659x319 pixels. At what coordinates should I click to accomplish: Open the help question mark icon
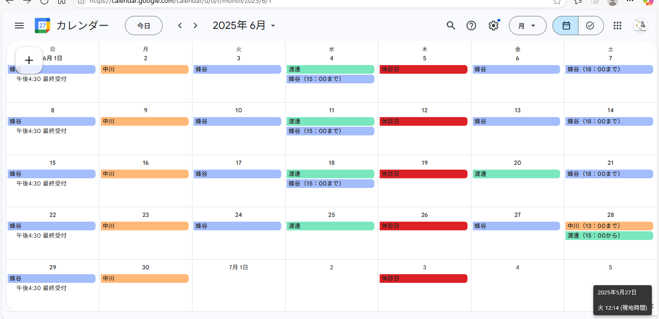tap(471, 26)
